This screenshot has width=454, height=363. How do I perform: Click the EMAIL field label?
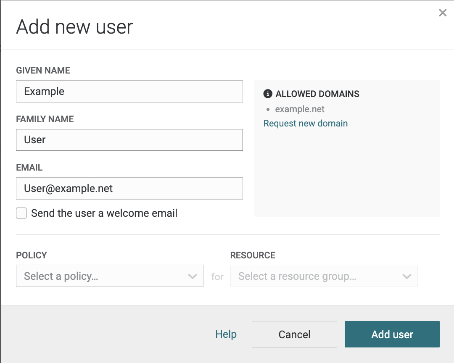(29, 167)
